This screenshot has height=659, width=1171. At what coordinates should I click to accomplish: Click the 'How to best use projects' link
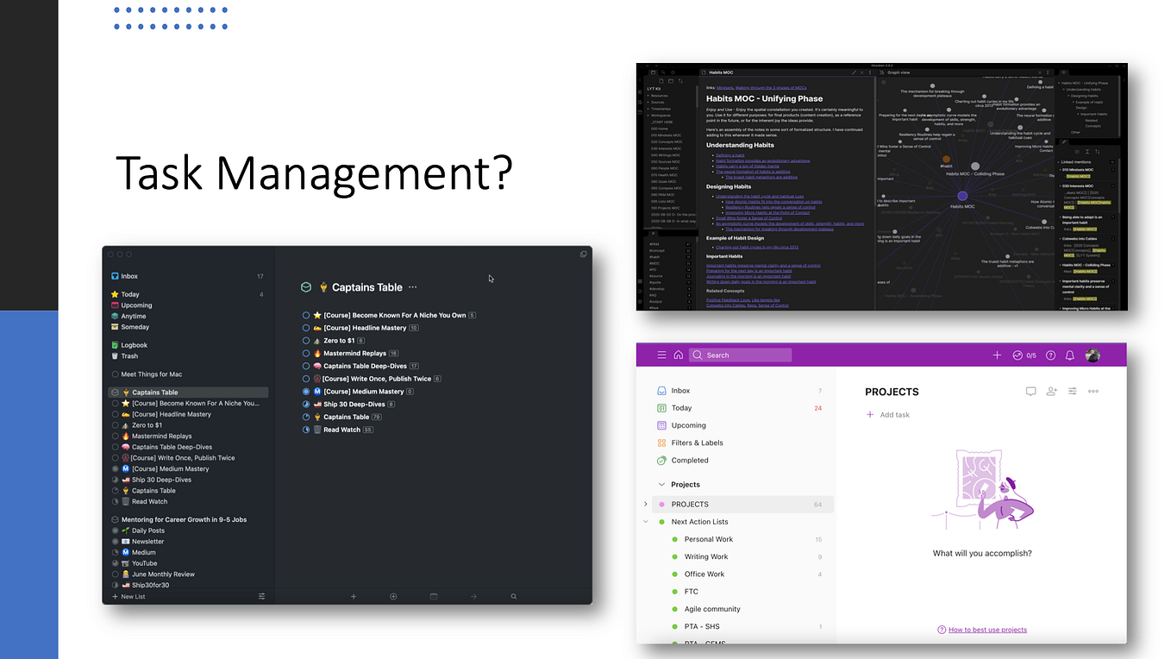tap(986, 630)
